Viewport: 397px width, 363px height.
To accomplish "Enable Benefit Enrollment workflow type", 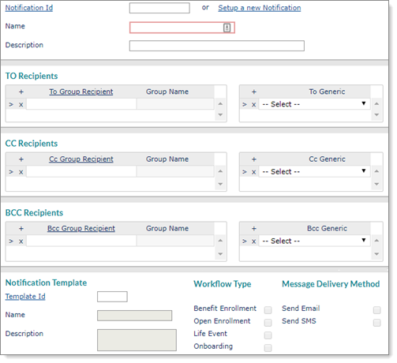I will 268,310.
